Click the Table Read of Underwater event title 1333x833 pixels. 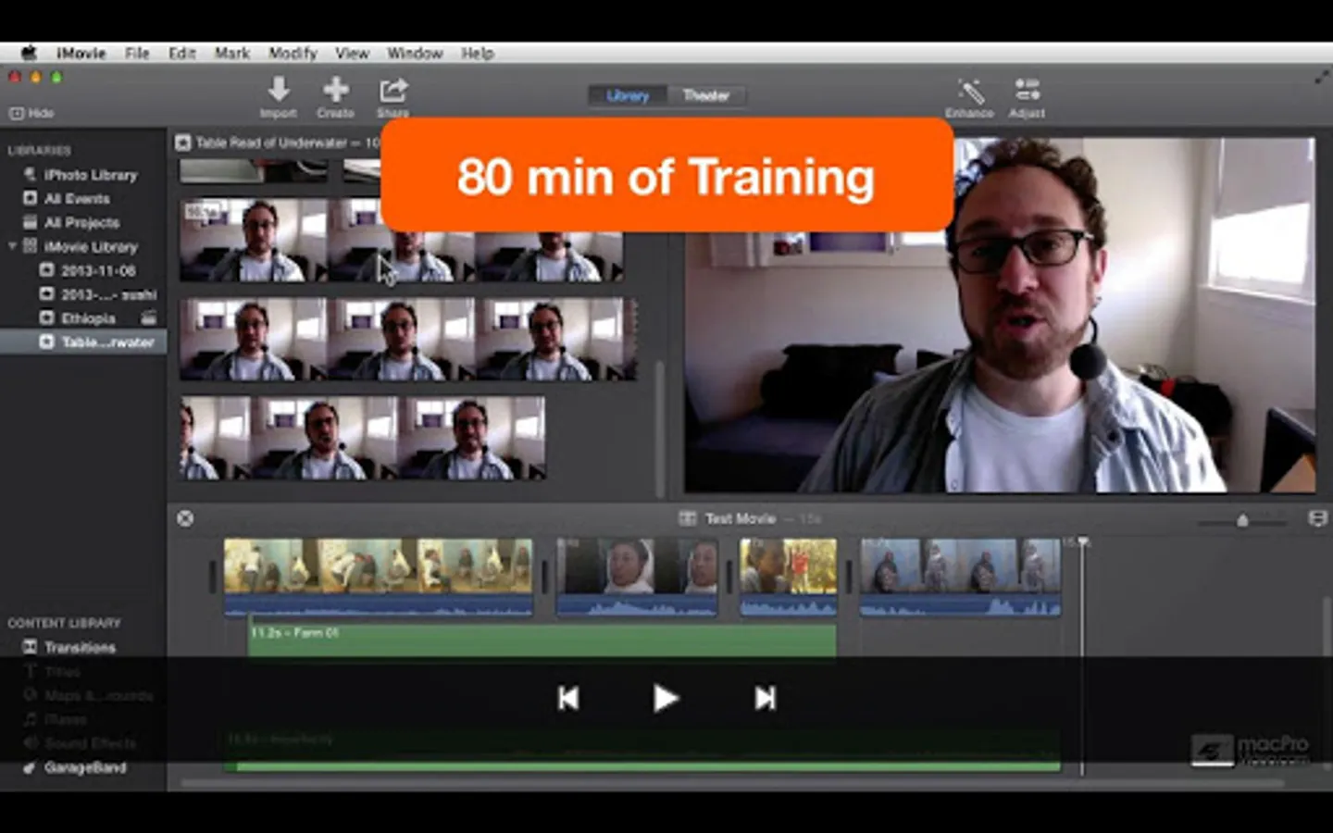click(270, 143)
